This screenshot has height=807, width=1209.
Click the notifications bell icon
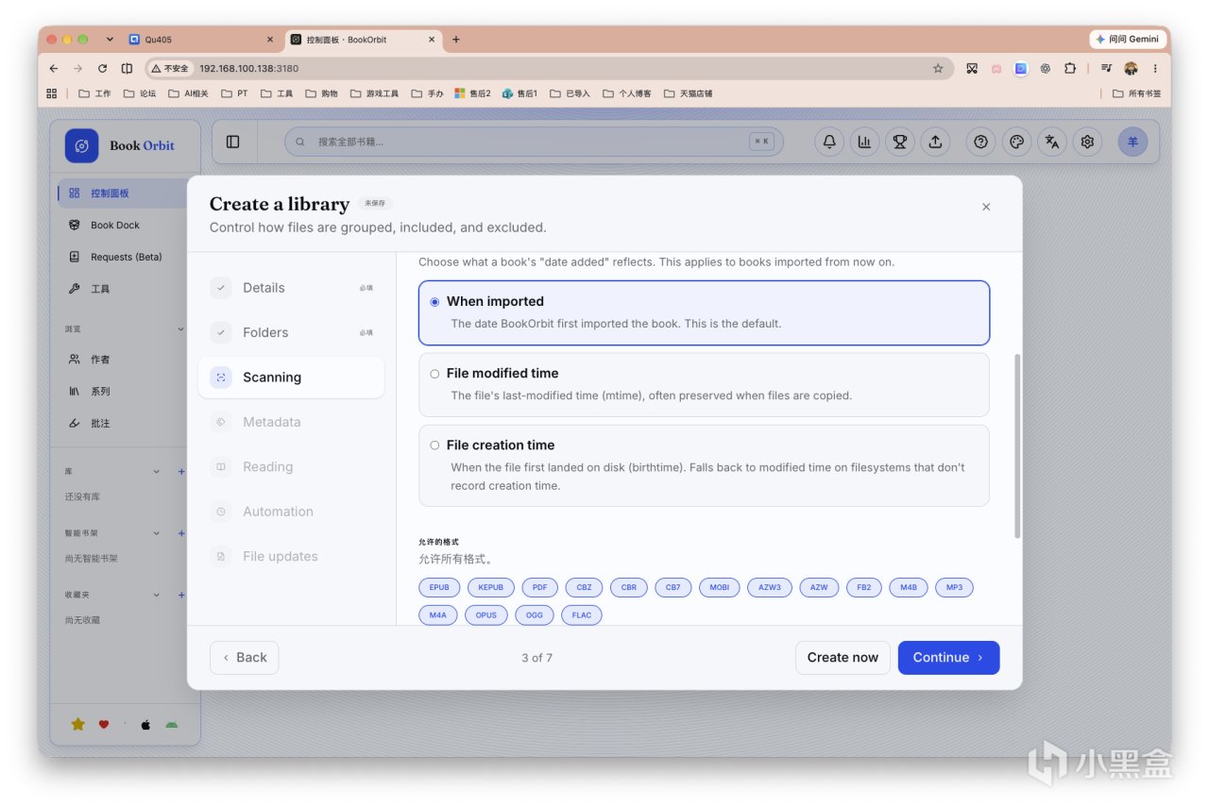pyautogui.click(x=829, y=142)
